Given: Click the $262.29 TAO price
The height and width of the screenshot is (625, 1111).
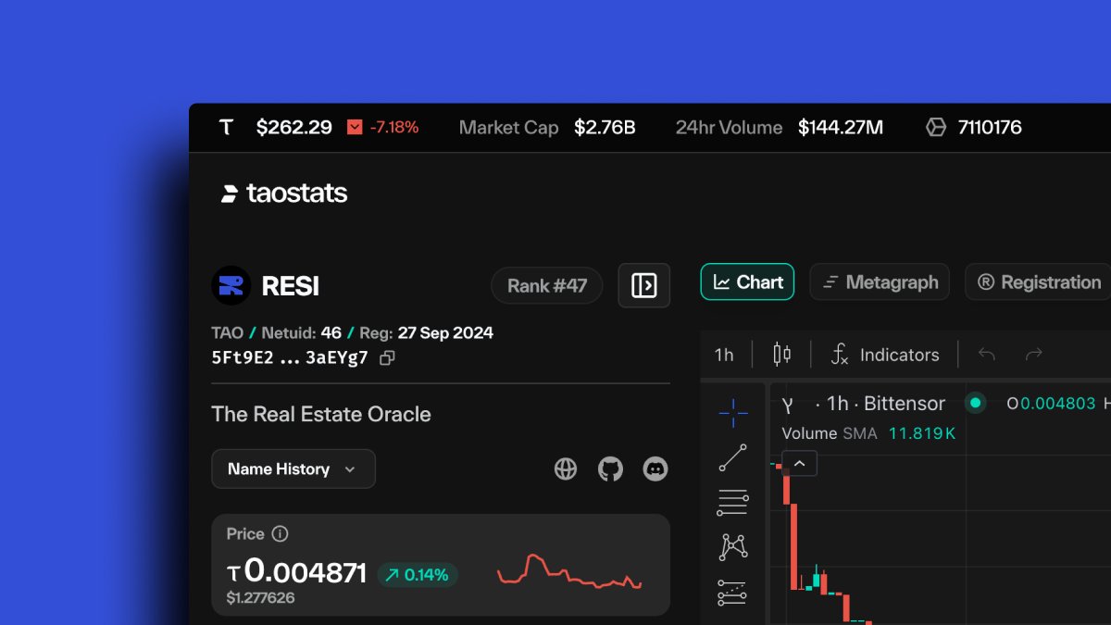Looking at the screenshot, I should point(294,128).
